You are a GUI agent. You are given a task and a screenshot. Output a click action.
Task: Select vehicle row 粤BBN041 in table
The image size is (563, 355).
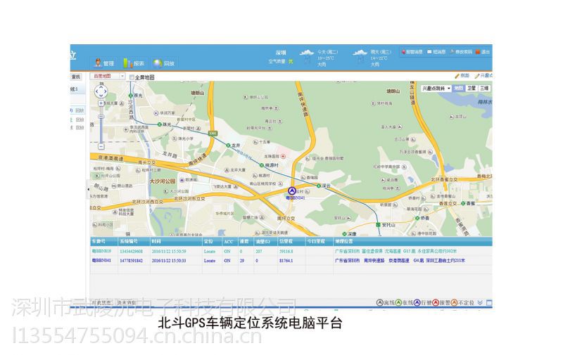click(291, 261)
